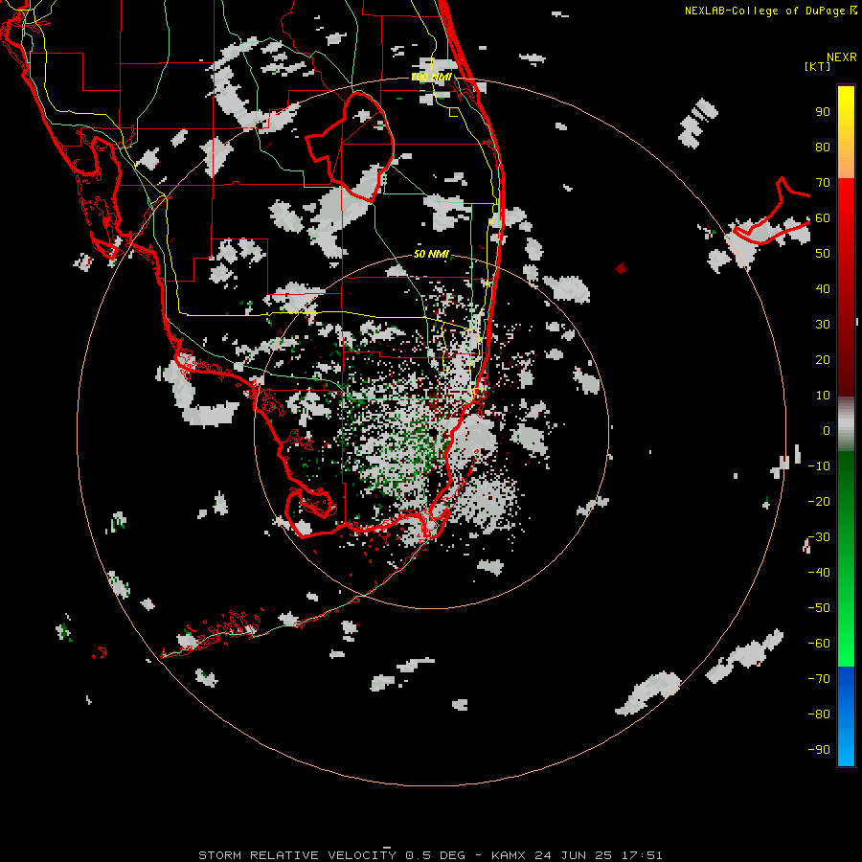This screenshot has width=862, height=862.
Task: Select the -90 value on the velocity scale
Action: point(819,750)
